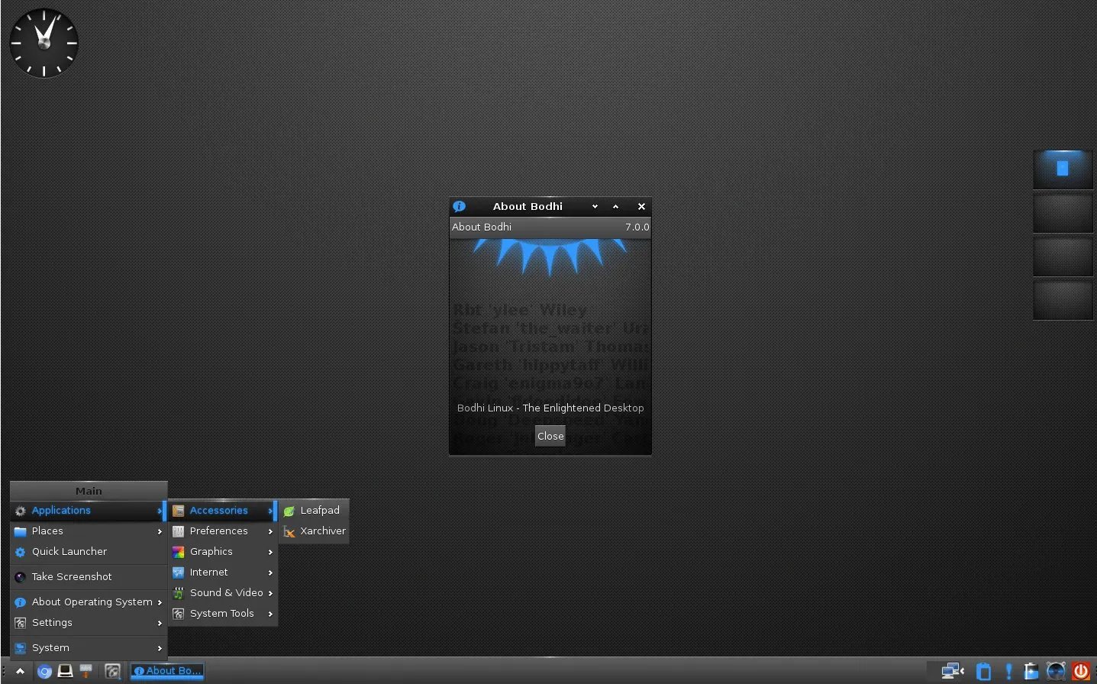The image size is (1097, 684).
Task: Click the Bodhi Linux - The Enlightened Desktop text
Action: coord(550,408)
